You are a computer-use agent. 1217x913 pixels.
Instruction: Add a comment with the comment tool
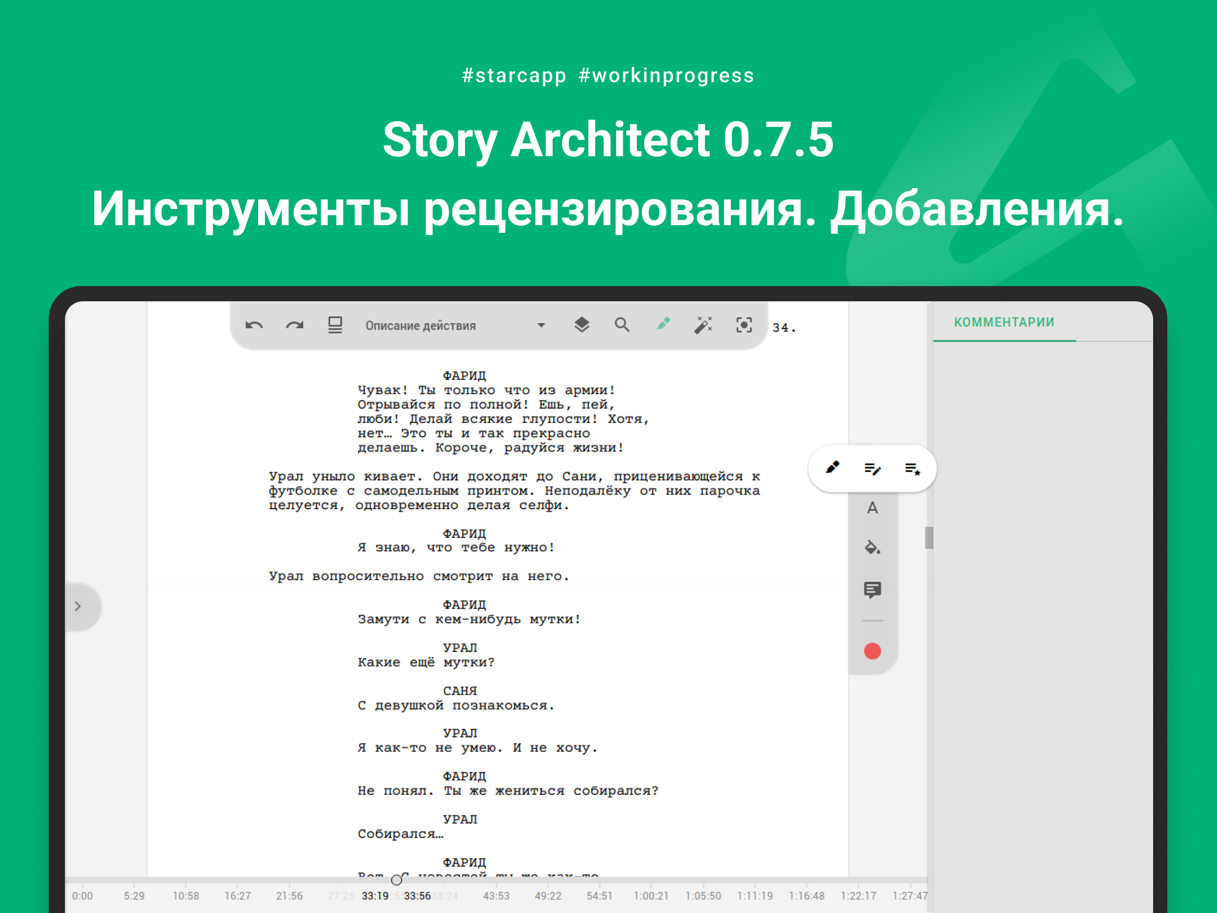click(x=873, y=590)
